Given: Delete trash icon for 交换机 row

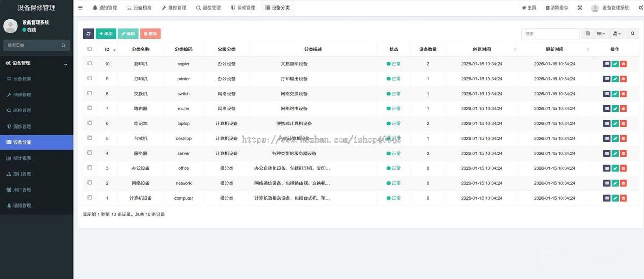Looking at the screenshot, I should coord(623,94).
